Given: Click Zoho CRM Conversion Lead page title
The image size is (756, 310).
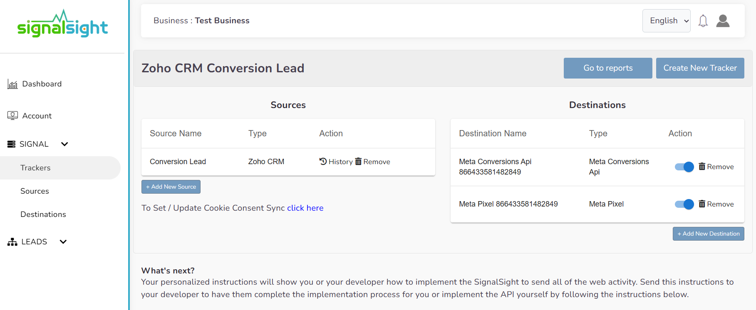Looking at the screenshot, I should [223, 68].
